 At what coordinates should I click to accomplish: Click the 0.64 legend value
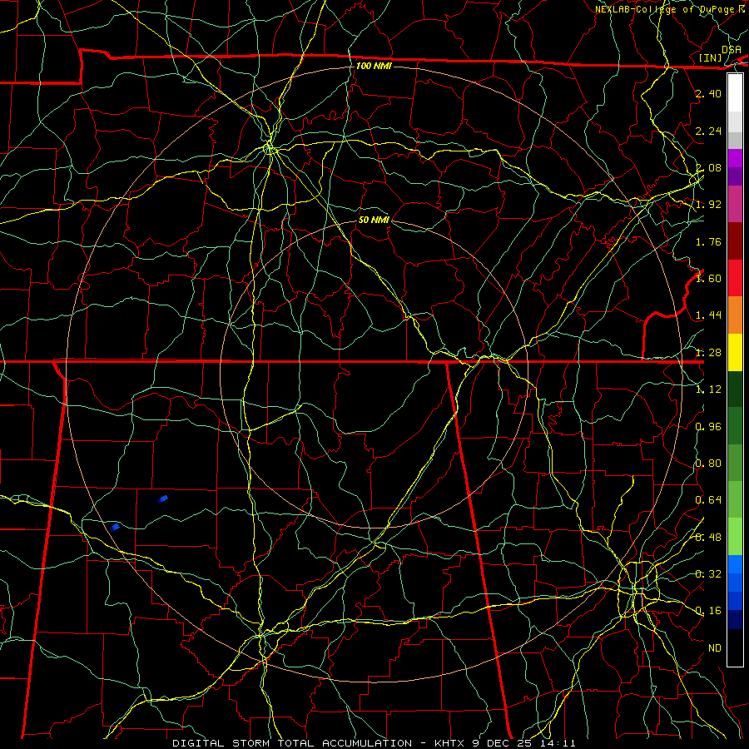(x=708, y=500)
